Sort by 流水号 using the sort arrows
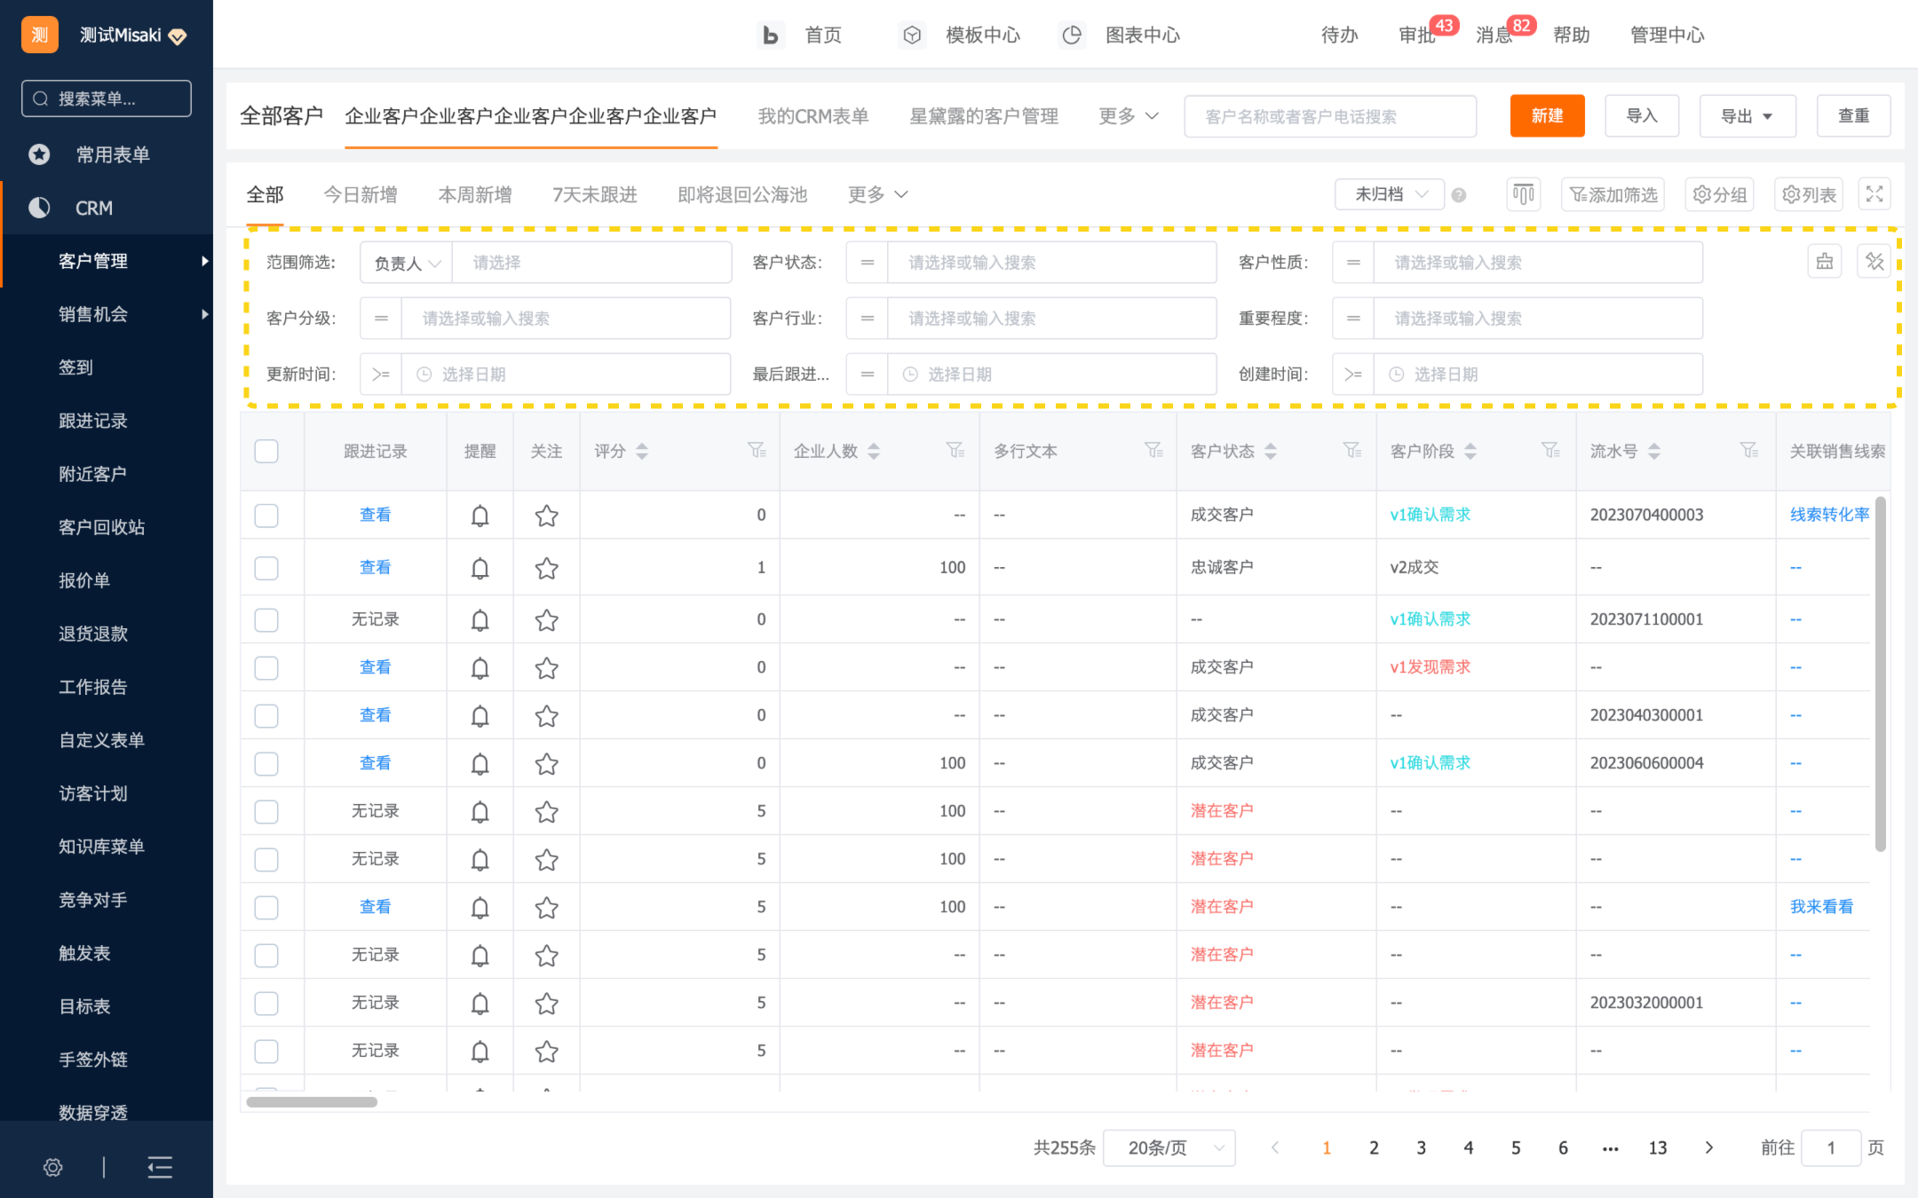Screen dimensions: 1918x1198 click(1654, 451)
